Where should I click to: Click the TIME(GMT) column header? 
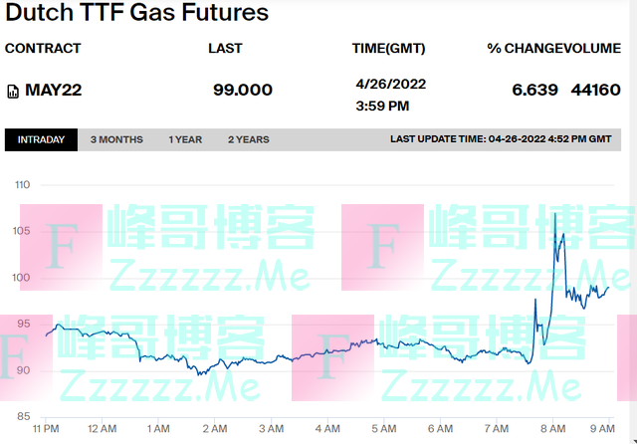[x=389, y=48]
